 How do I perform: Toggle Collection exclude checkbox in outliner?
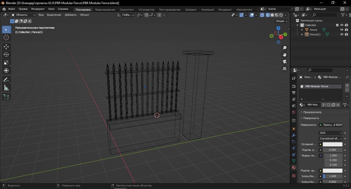pyautogui.click(x=337, y=25)
